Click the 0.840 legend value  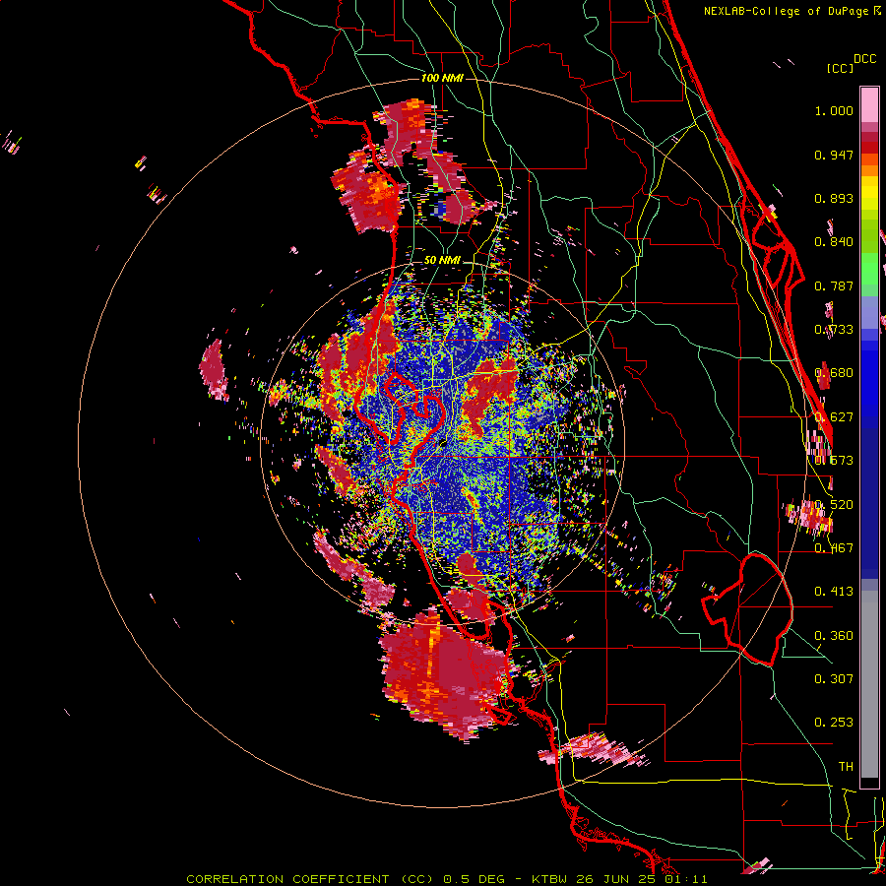click(834, 242)
